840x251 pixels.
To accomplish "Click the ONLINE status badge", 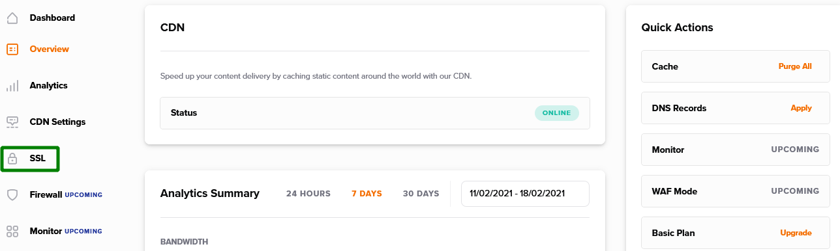I will click(x=557, y=113).
